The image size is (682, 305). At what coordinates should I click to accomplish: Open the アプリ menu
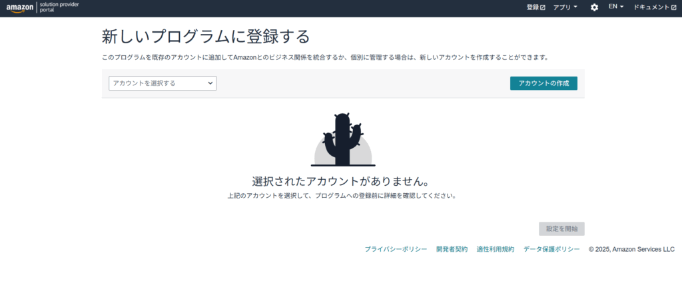[x=561, y=7]
